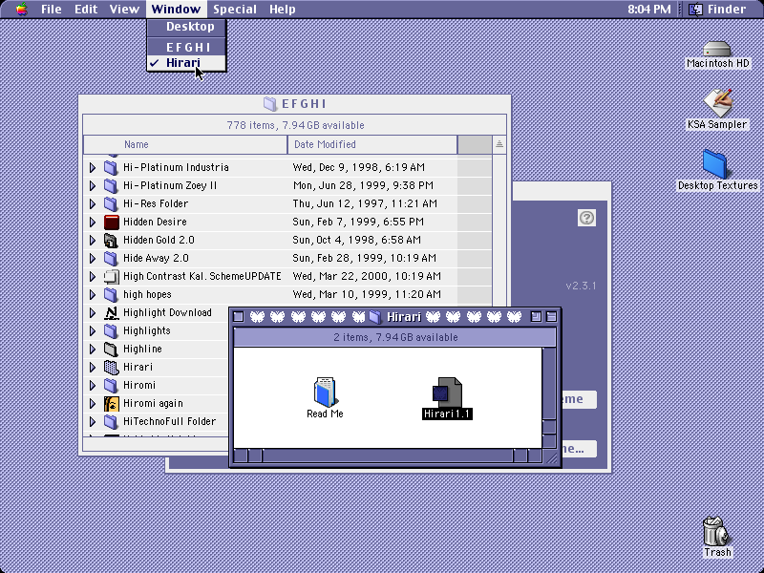Screen dimensions: 764x573
Task: Click the EFGHI window title folder icon
Action: coord(270,103)
